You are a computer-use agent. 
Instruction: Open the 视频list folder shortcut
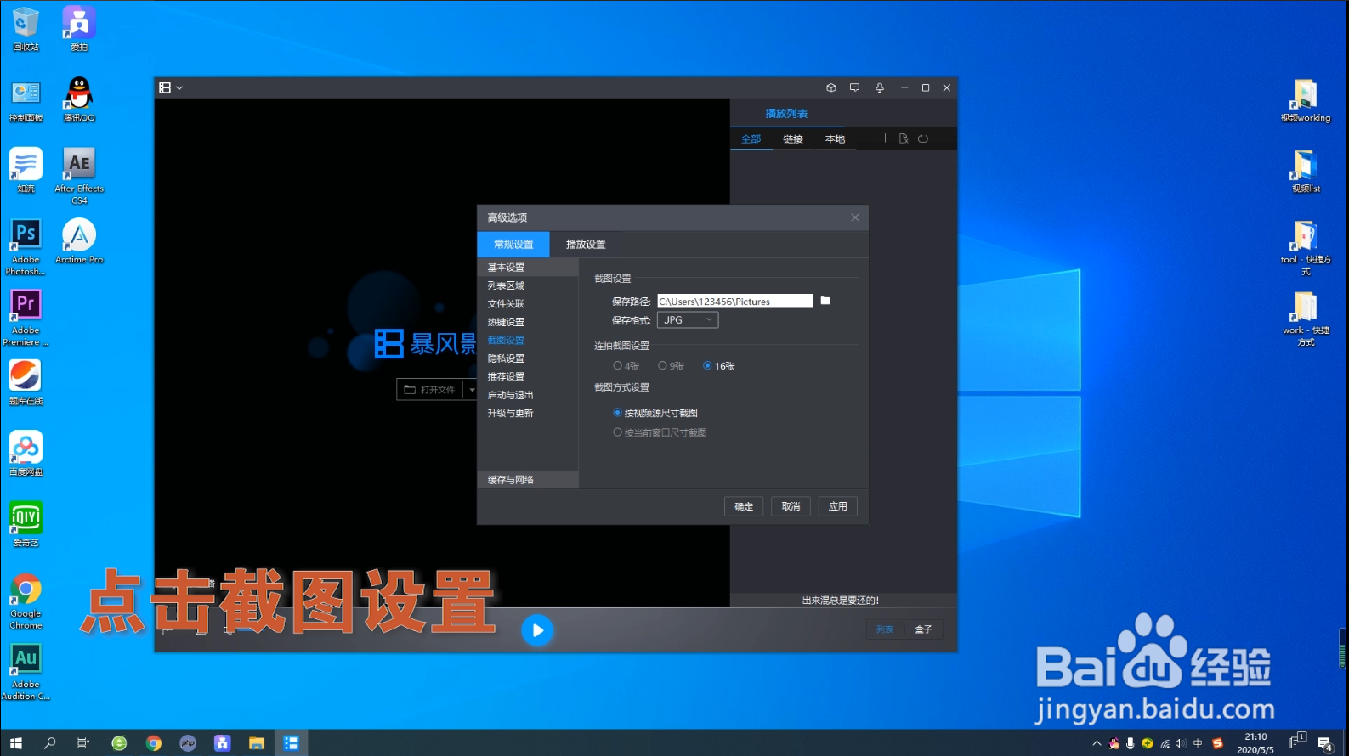(1306, 171)
